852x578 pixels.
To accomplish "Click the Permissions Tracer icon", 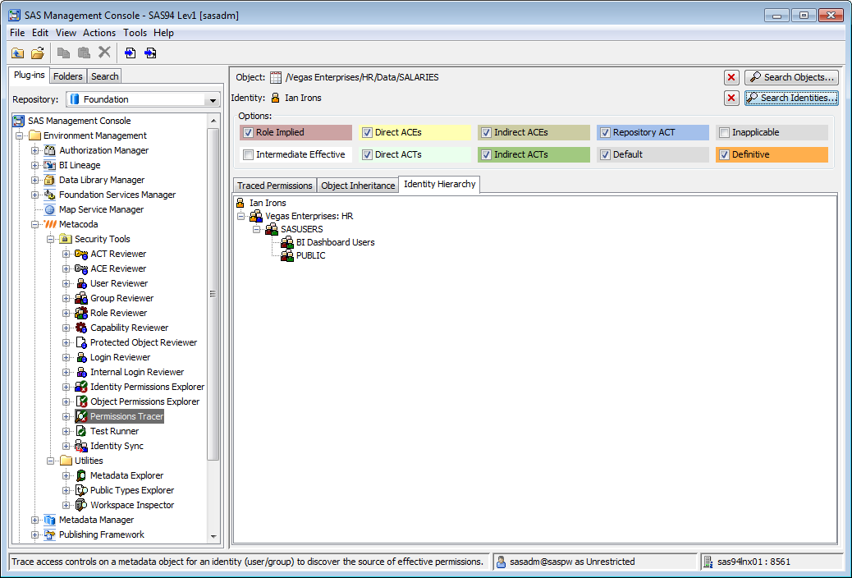I will point(81,416).
